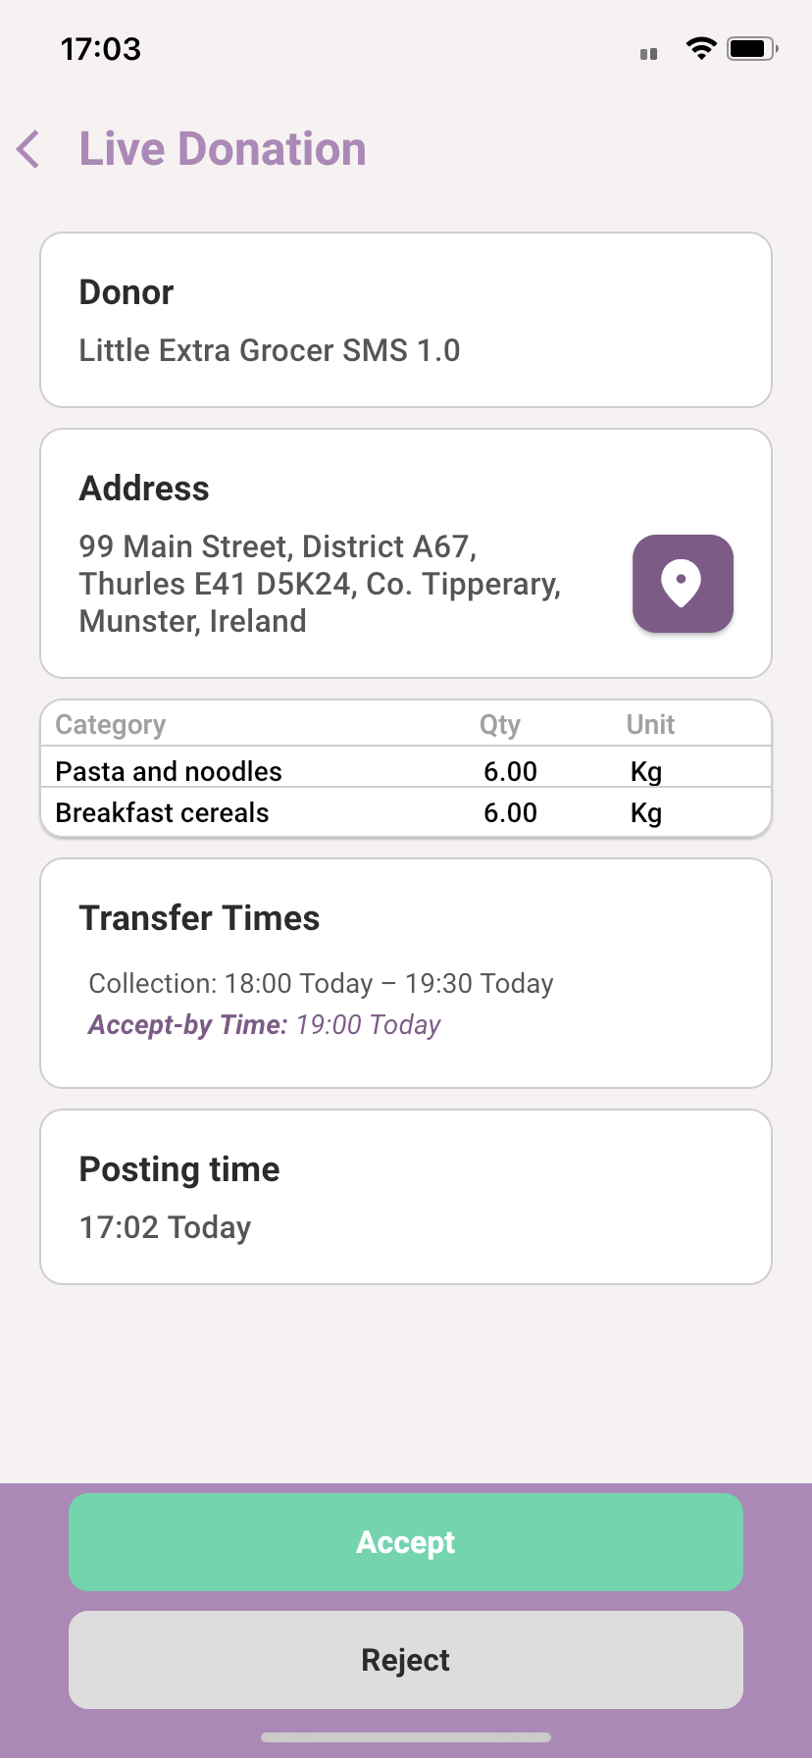Tap the Live Donation page title
The height and width of the screenshot is (1758, 812).
tap(223, 149)
